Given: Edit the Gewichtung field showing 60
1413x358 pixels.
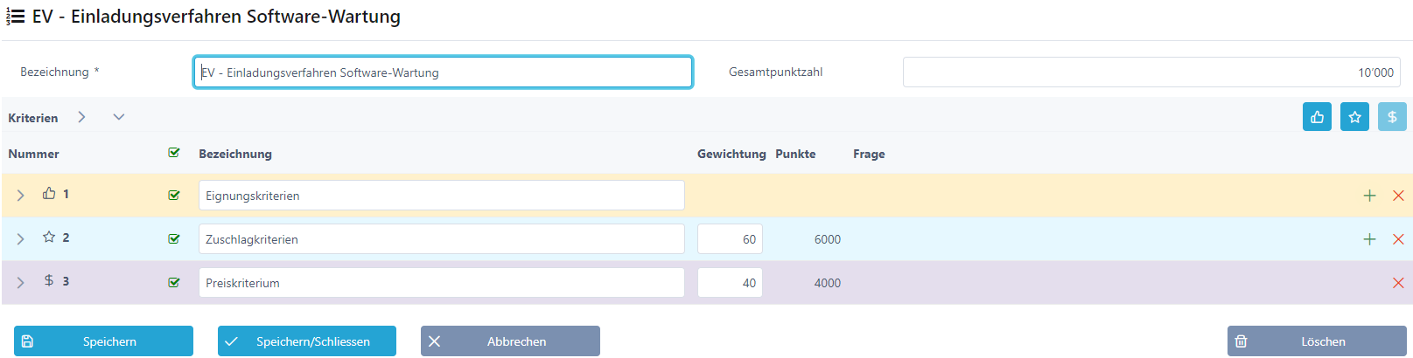Looking at the screenshot, I should [x=730, y=239].
